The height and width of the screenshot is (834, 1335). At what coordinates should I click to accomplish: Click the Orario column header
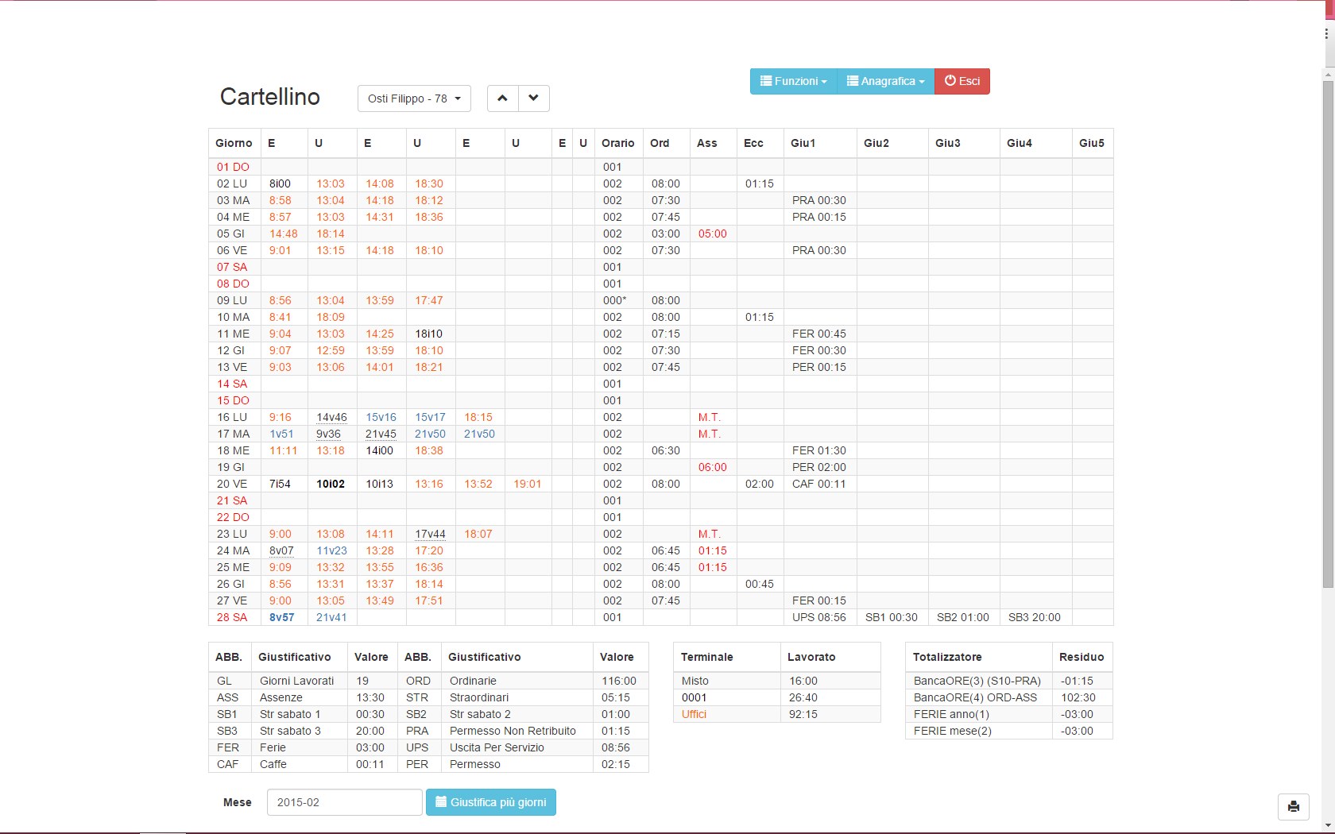618,143
